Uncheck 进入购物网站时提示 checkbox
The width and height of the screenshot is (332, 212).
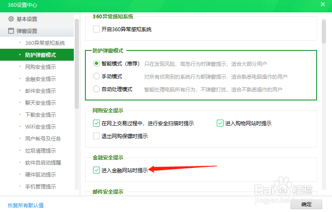point(220,123)
